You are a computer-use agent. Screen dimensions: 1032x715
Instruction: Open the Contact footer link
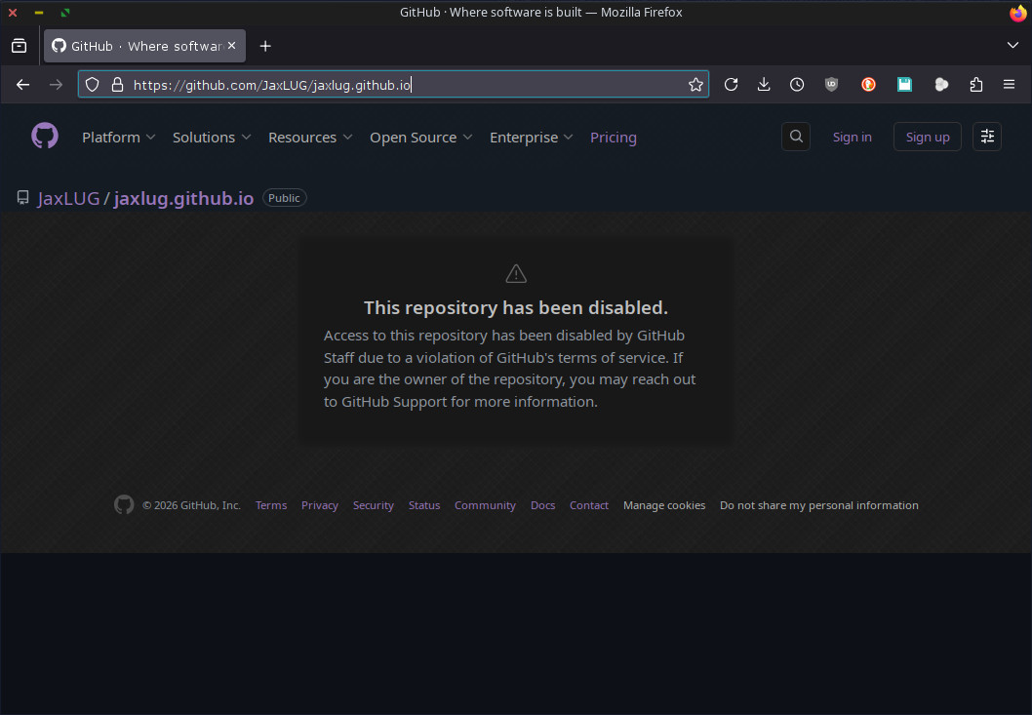(x=589, y=505)
